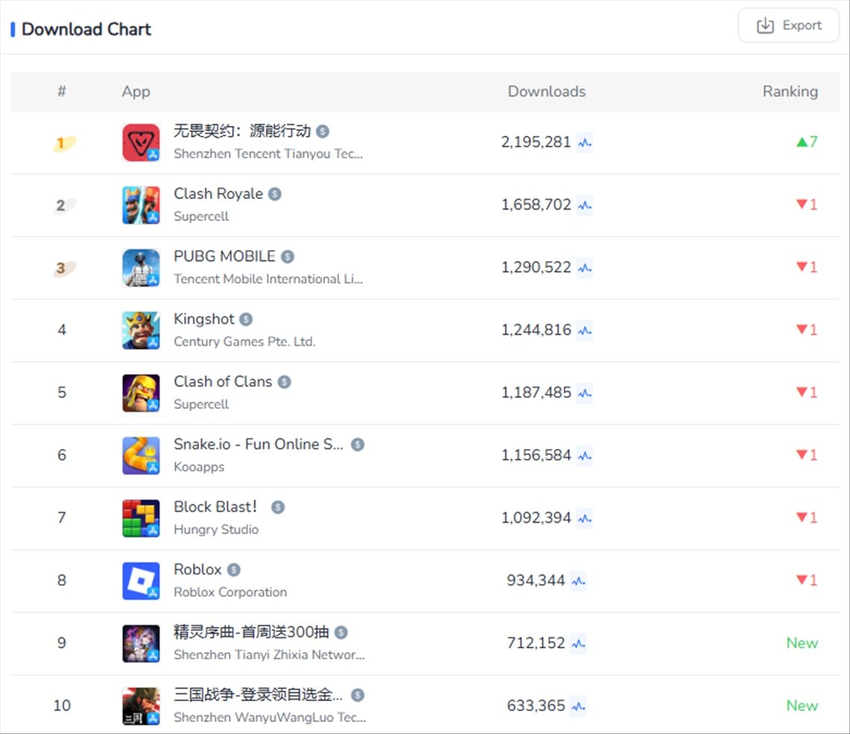Click trend icon beside 2,195,281 downloads

[x=585, y=142]
